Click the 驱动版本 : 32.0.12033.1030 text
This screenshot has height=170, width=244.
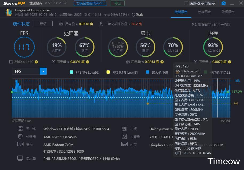pyautogui.click(x=64, y=152)
